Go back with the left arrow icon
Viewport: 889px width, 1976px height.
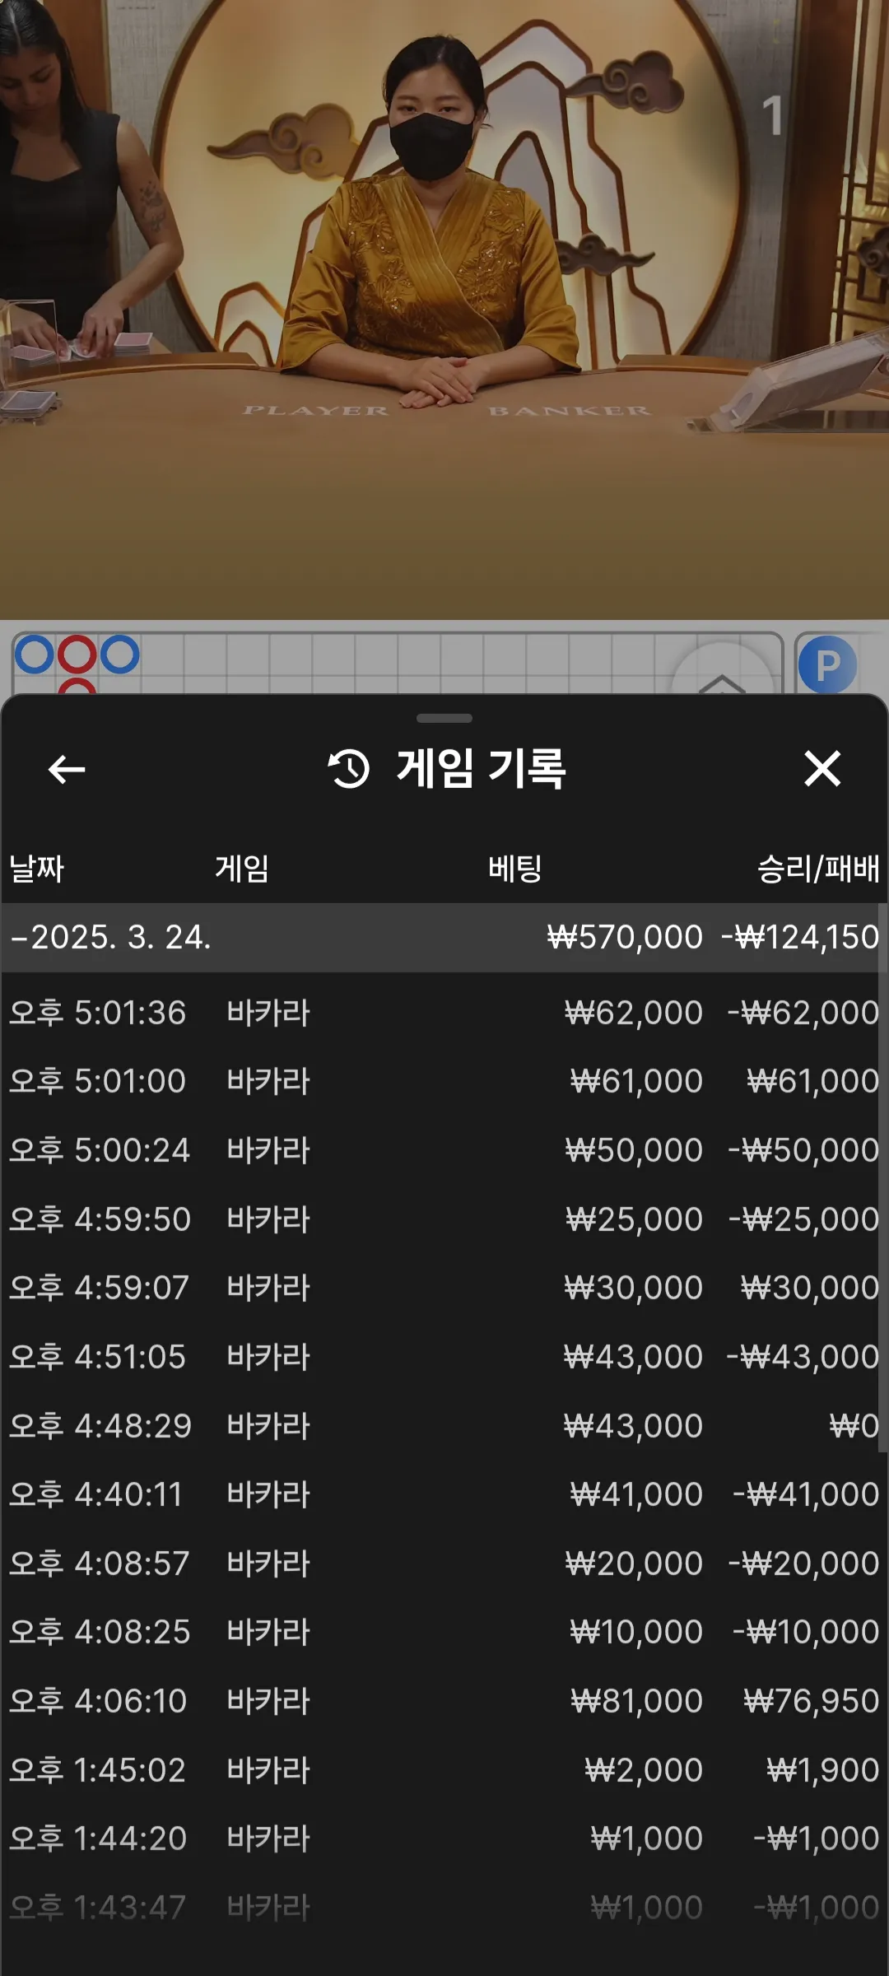point(67,770)
